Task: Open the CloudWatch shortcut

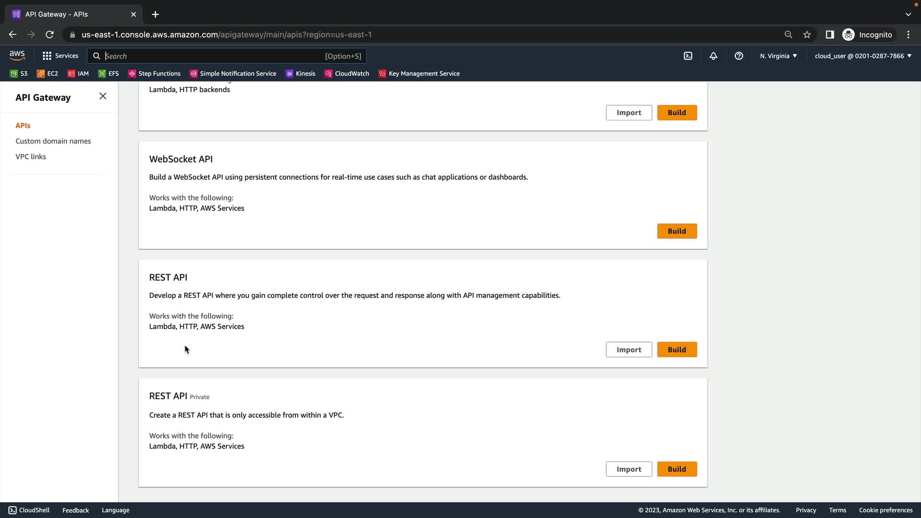Action: pos(346,73)
